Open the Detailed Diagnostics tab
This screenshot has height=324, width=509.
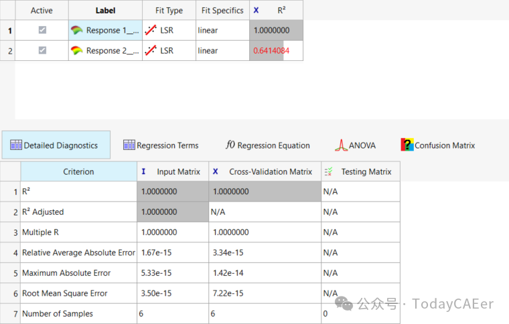tap(56, 145)
